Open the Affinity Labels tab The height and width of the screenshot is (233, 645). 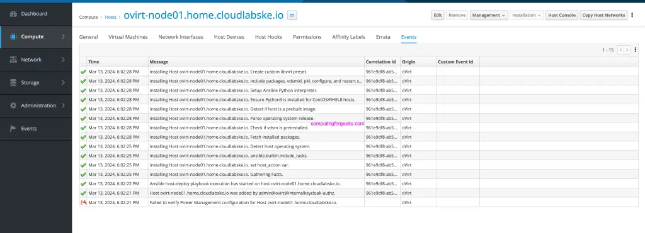348,37
